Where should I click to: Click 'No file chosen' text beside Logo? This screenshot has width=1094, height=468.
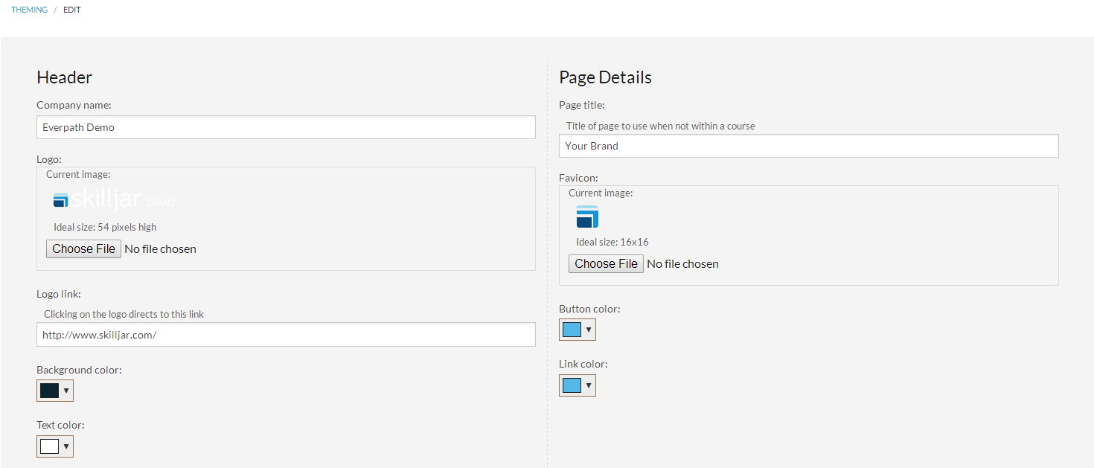160,249
